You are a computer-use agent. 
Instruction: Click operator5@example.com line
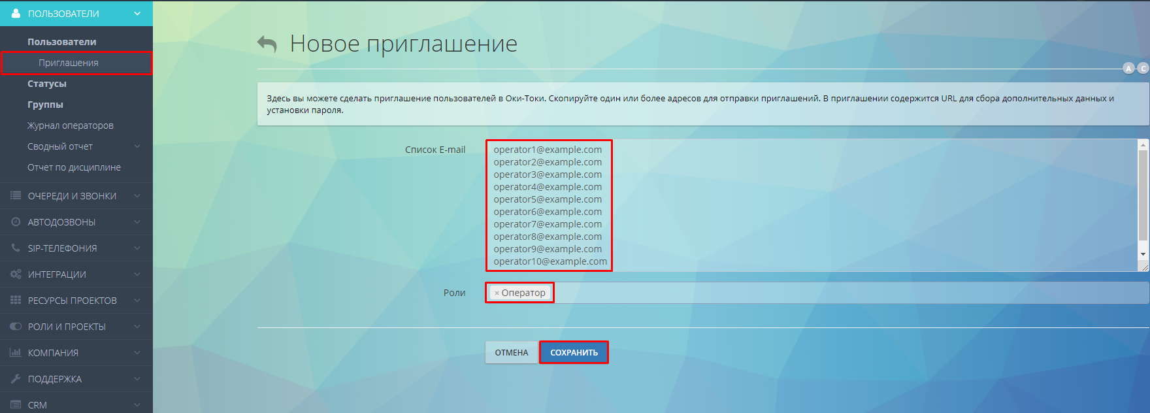point(548,199)
